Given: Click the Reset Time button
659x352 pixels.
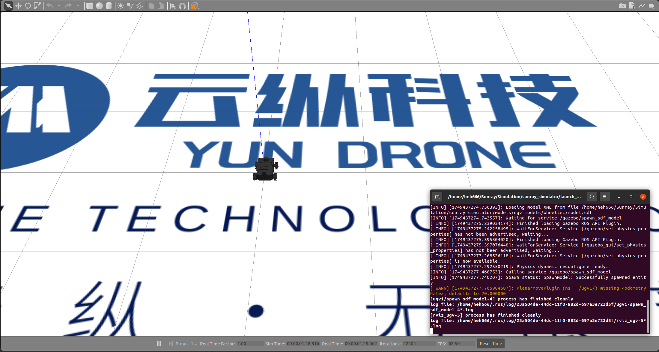Looking at the screenshot, I should click(491, 344).
